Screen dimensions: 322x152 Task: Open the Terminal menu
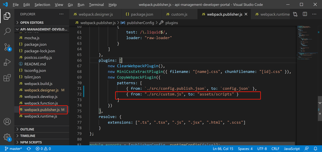pos(96,4)
